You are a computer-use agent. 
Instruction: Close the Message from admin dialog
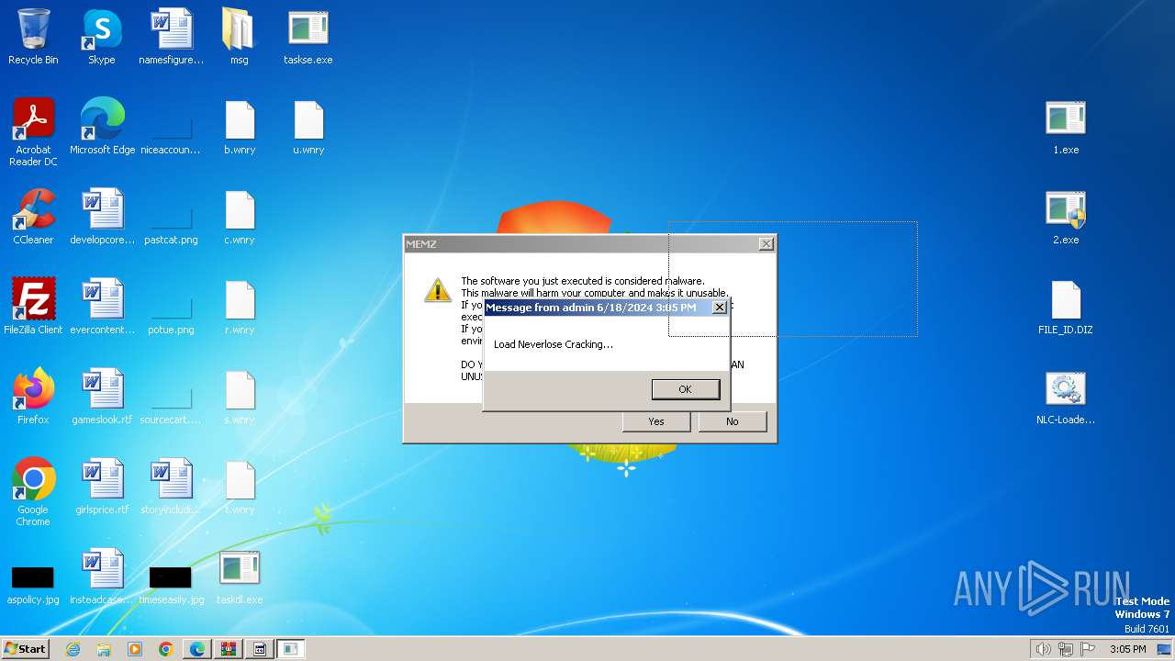click(x=720, y=308)
